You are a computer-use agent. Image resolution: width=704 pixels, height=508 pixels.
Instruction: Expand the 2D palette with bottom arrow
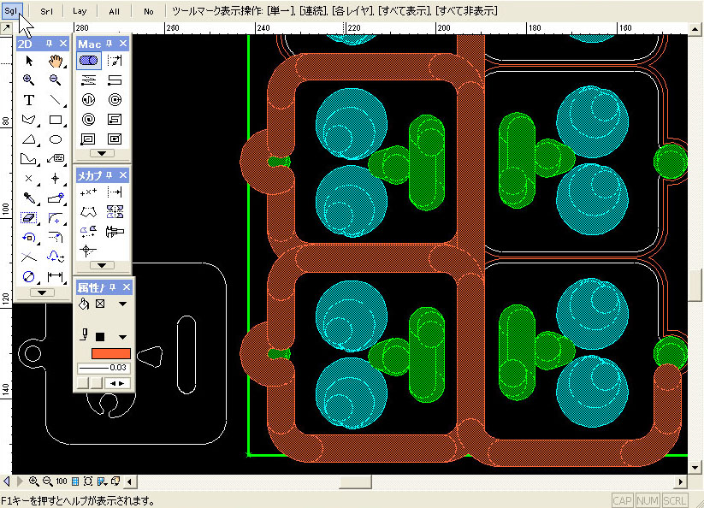click(x=42, y=292)
